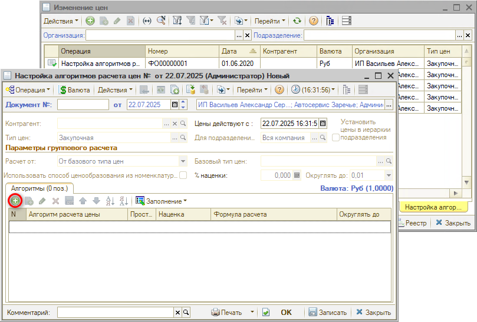
Task: Open the Операция menu
Action: (27, 90)
